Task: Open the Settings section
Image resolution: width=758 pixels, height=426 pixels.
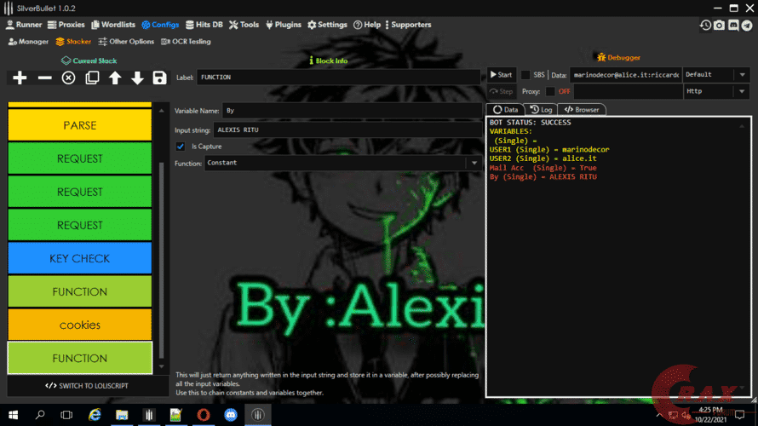Action: click(327, 25)
